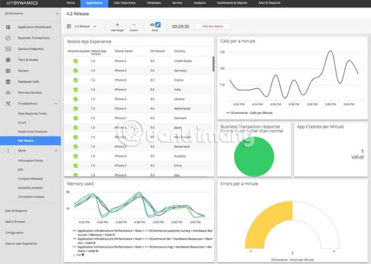Open the 4.2 Release dropdown arrow

[x=95, y=26]
